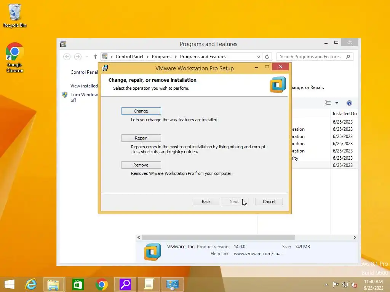Click the 749 MB size value
This screenshot has width=390, height=292.
[x=302, y=246]
